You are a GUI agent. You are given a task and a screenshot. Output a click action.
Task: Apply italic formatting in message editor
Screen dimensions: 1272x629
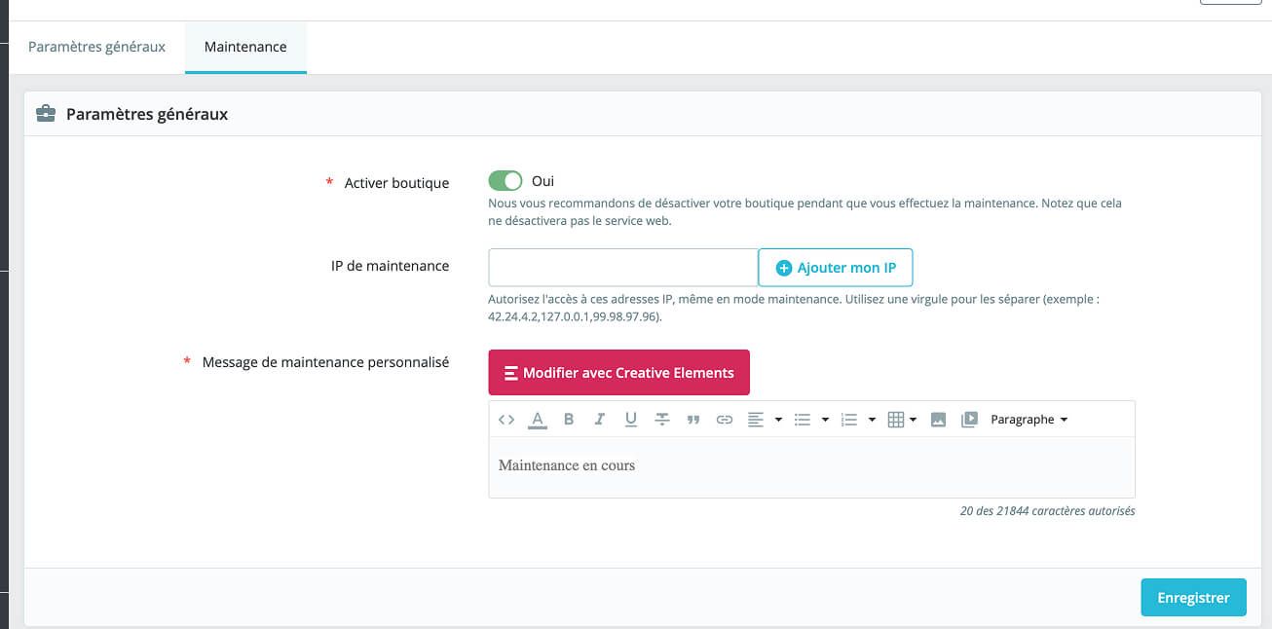[x=600, y=420]
